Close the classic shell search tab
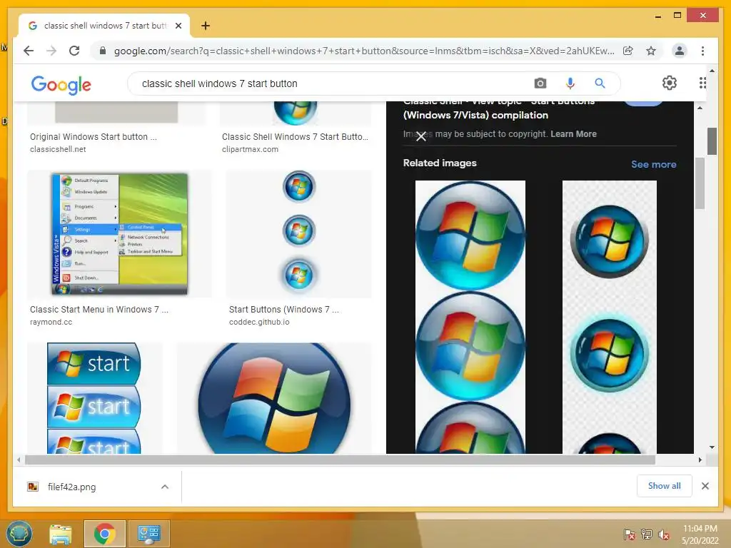The height and width of the screenshot is (548, 731). [178, 26]
